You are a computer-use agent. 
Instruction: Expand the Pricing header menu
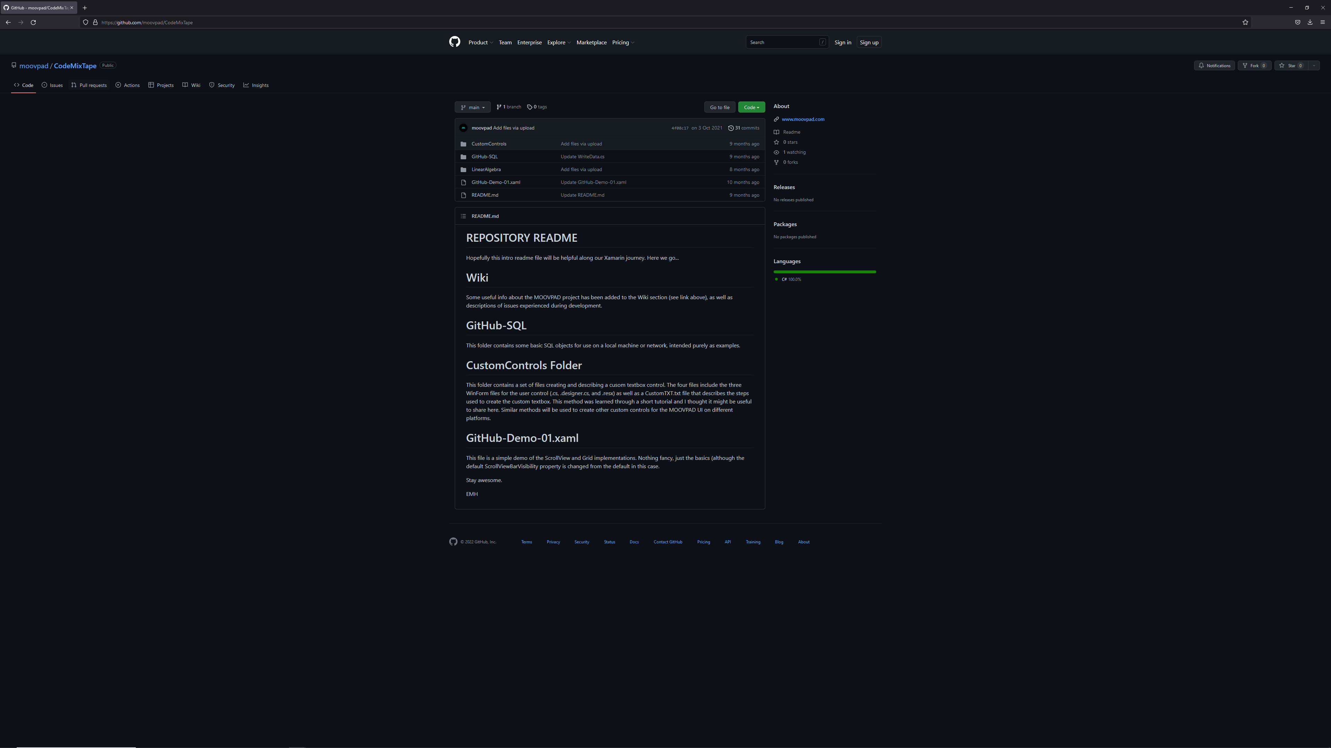(x=623, y=42)
